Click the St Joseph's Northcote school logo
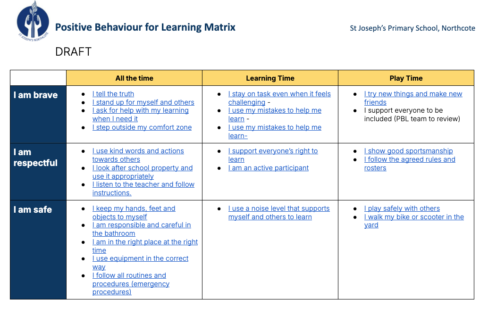 coord(33,21)
